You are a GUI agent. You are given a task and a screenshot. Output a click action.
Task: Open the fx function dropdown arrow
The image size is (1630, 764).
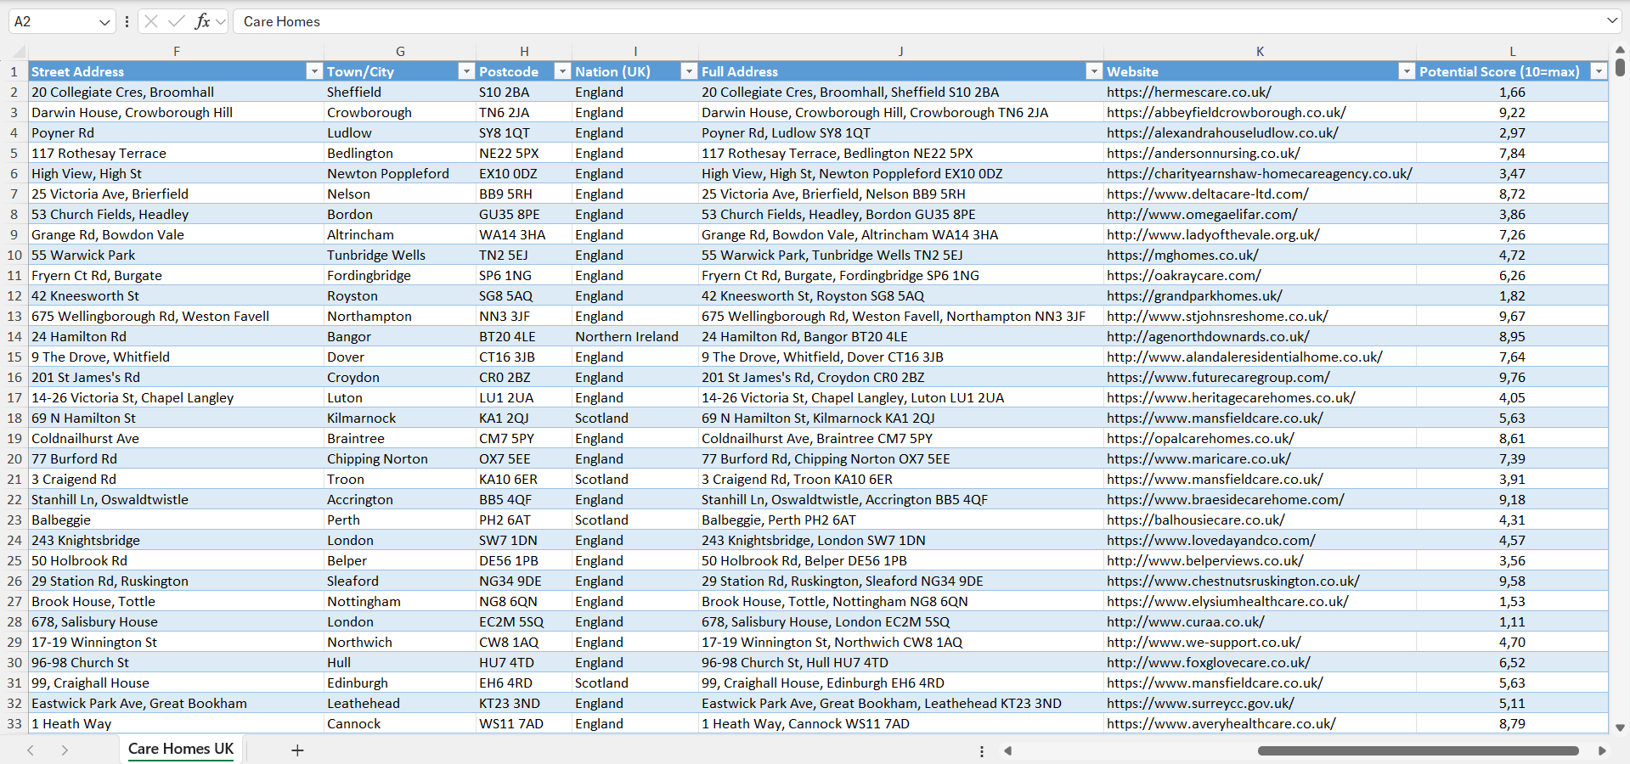point(221,21)
